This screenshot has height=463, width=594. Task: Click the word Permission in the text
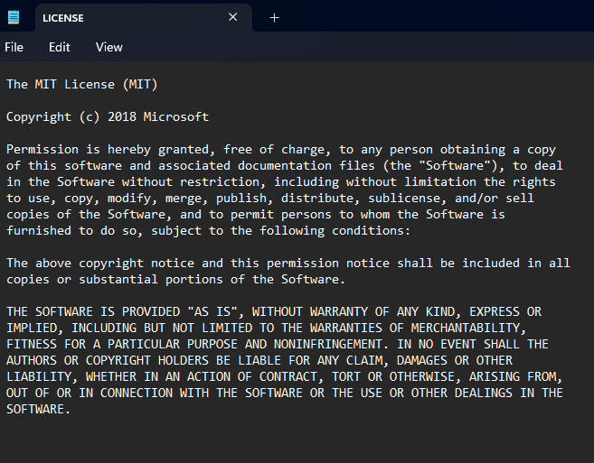coord(42,150)
